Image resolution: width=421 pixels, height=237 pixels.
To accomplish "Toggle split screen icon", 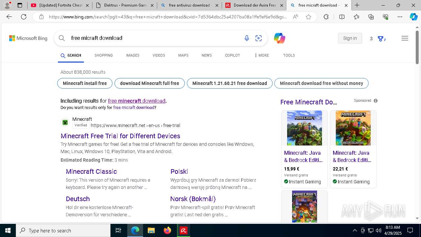I will pos(342,17).
